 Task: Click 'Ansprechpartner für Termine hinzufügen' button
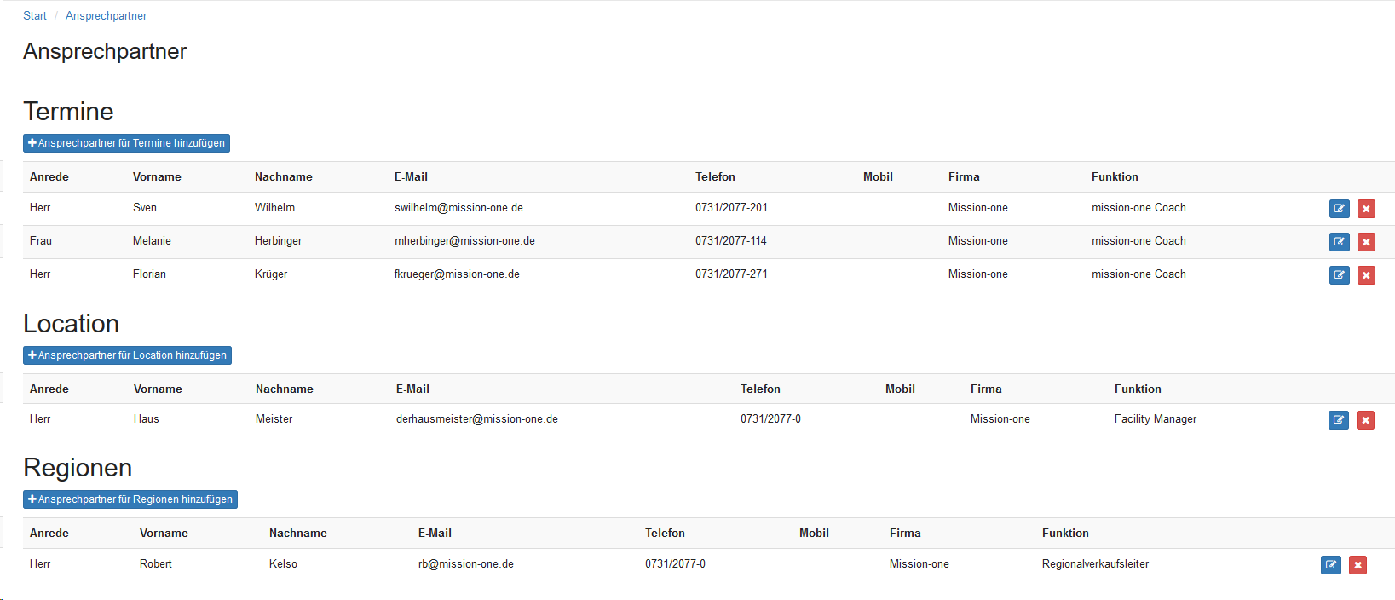click(126, 143)
